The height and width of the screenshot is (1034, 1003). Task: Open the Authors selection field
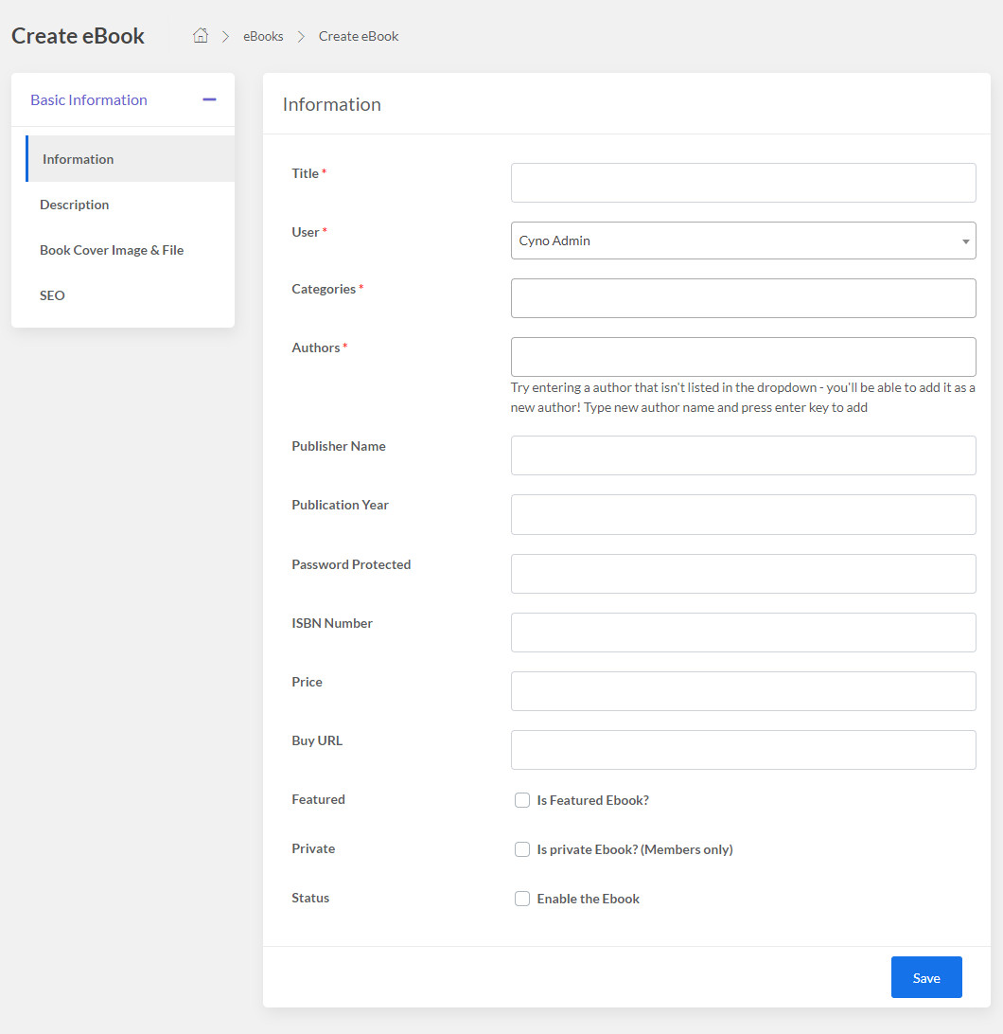point(743,357)
